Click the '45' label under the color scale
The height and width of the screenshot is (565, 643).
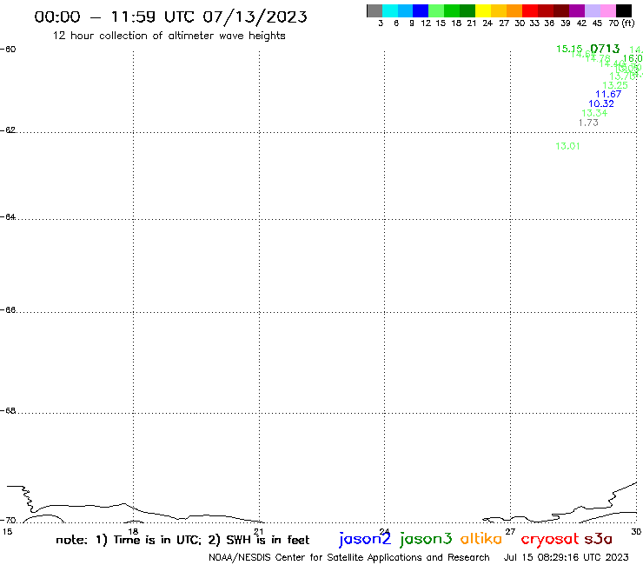(x=597, y=23)
